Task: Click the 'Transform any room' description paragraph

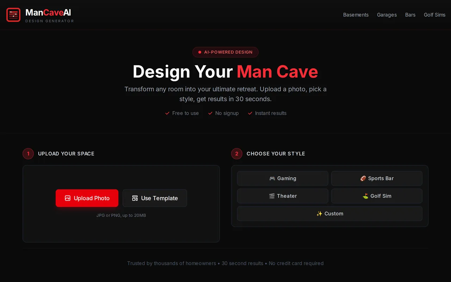Action: tap(225, 94)
